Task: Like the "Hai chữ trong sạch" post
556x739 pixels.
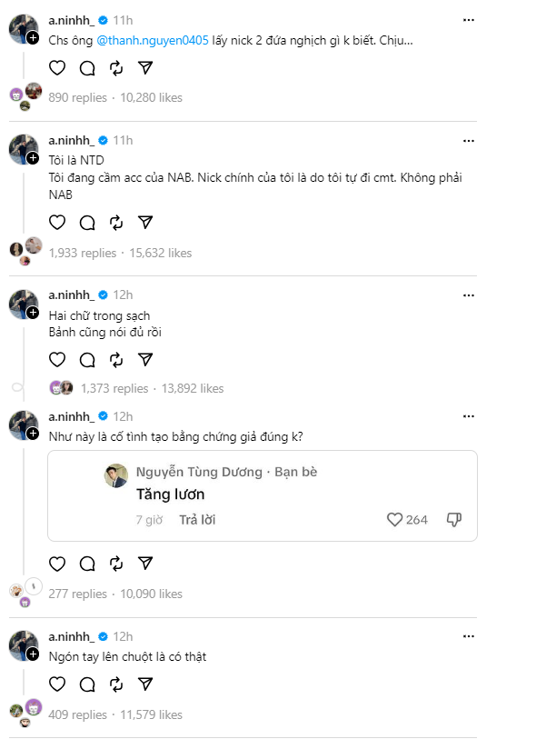Action: point(57,359)
